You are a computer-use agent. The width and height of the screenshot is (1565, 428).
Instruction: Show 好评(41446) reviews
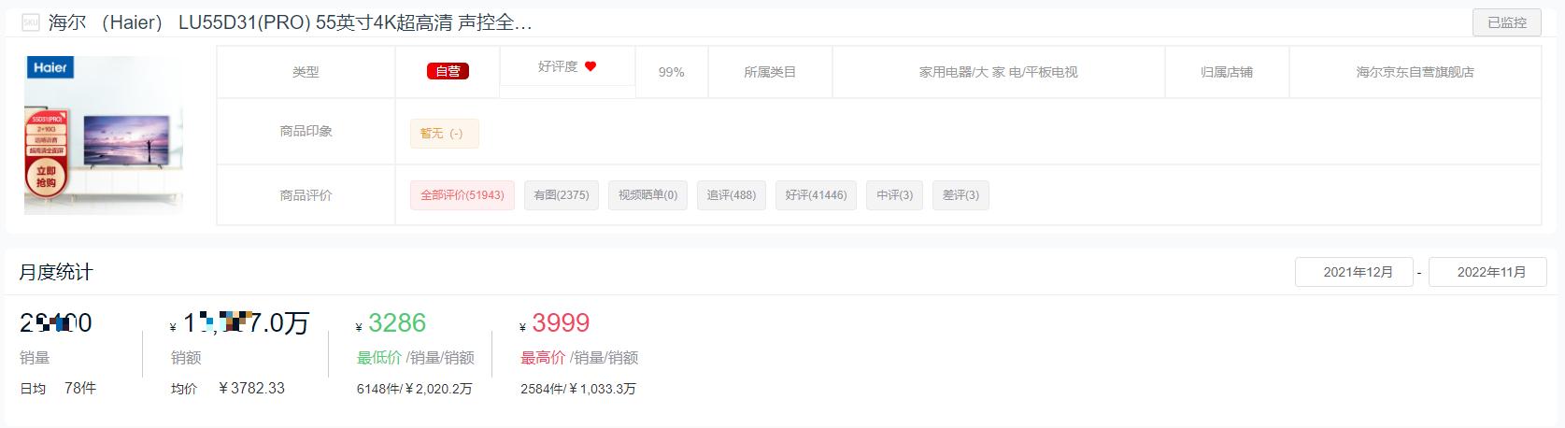[x=816, y=195]
